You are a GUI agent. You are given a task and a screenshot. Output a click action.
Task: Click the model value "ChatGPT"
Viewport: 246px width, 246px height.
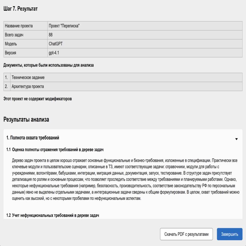coord(56,44)
